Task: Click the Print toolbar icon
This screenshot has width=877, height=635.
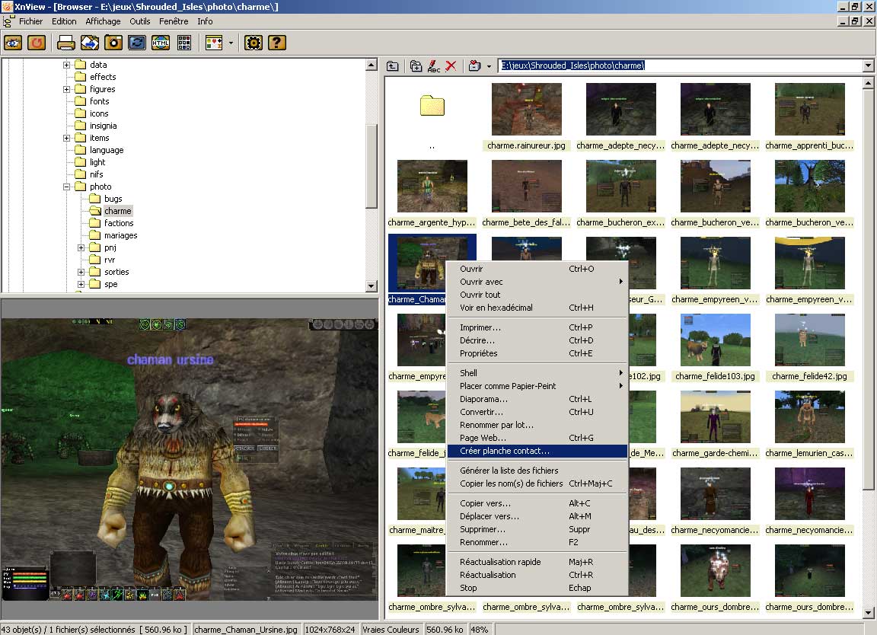Action: click(66, 43)
